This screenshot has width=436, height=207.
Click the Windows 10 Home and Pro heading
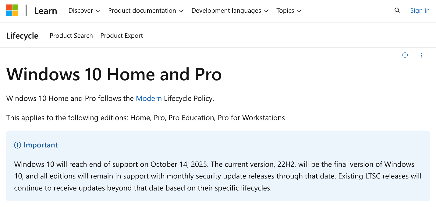pos(114,74)
